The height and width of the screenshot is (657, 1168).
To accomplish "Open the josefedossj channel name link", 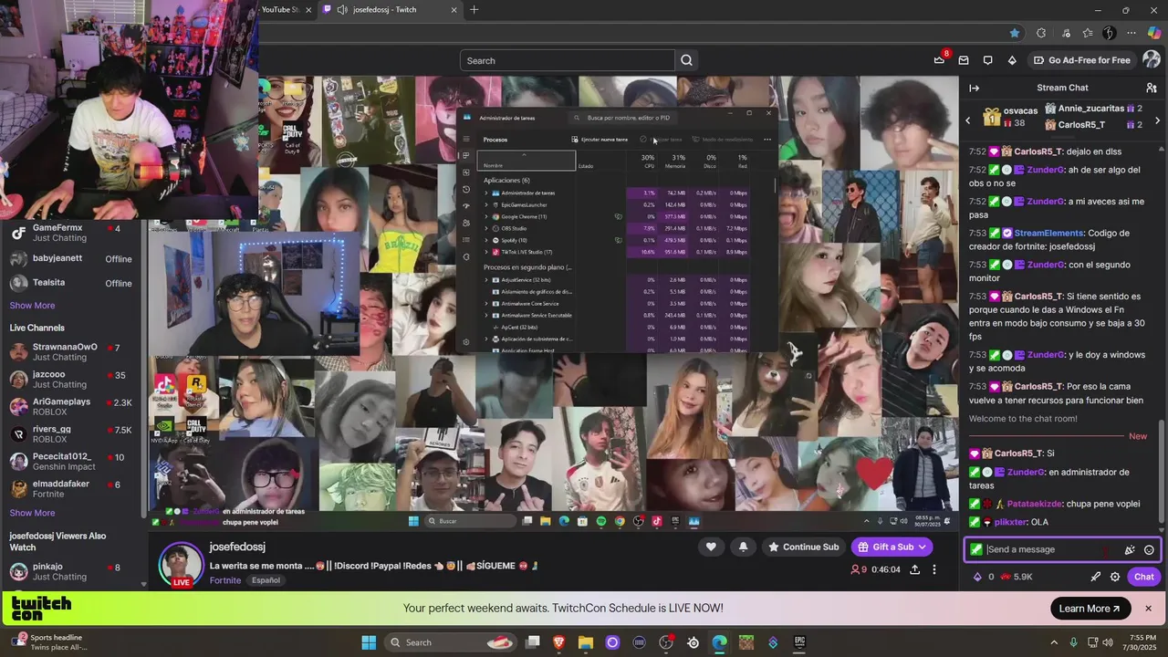I will [x=237, y=547].
